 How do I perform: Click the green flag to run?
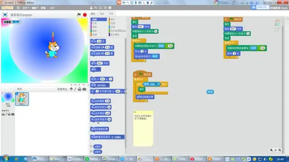tap(79, 15)
